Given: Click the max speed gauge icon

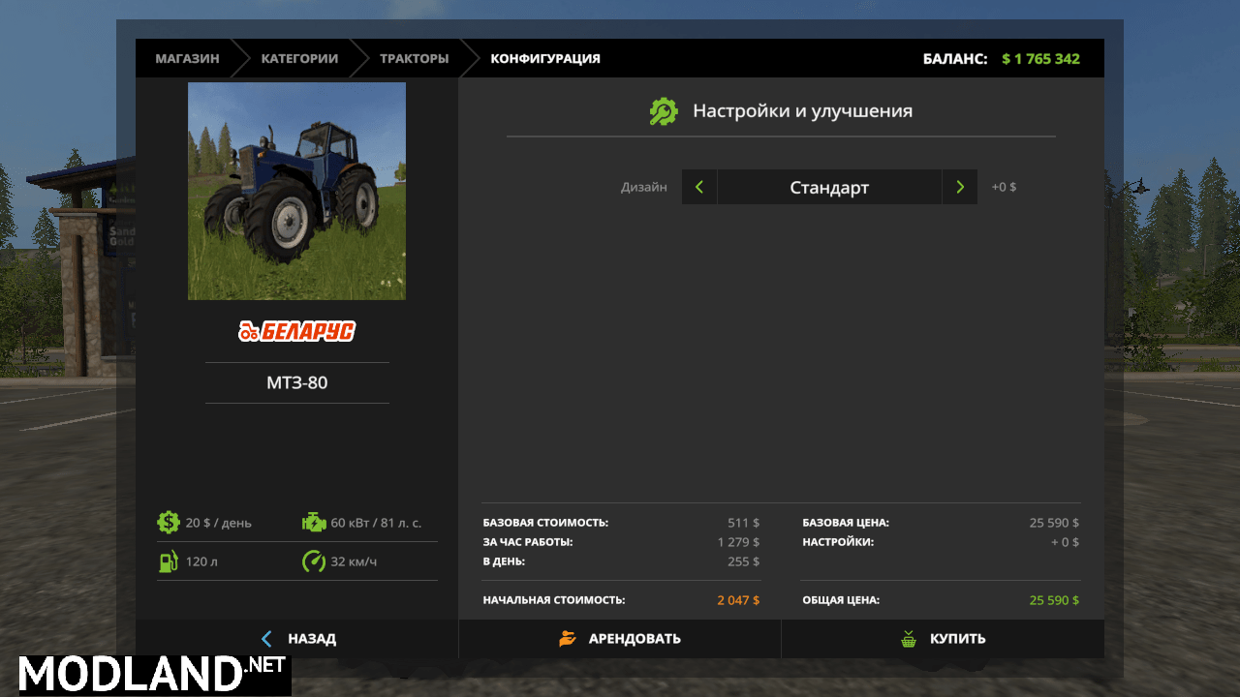Looking at the screenshot, I should click(x=314, y=561).
